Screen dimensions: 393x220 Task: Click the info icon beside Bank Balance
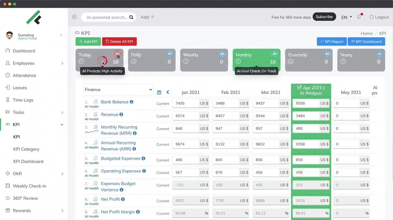tap(131, 102)
